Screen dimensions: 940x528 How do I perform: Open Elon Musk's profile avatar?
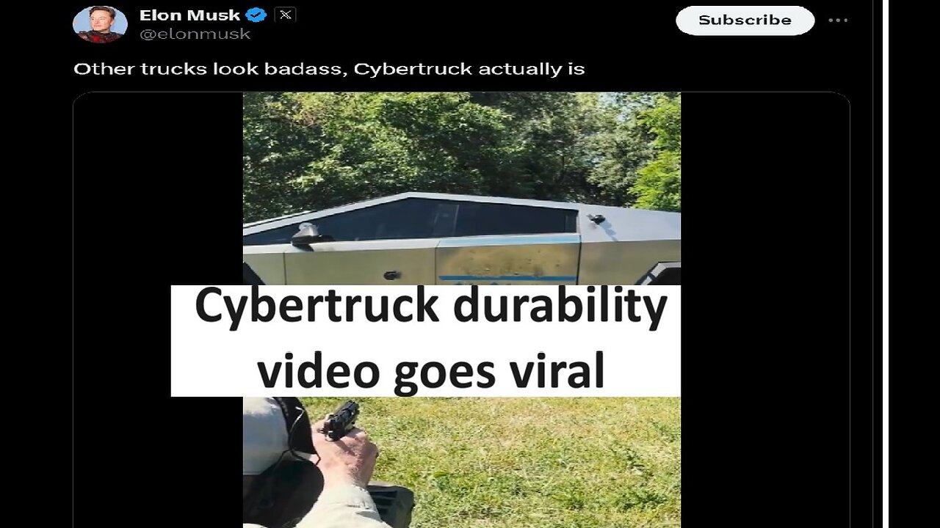pos(100,23)
